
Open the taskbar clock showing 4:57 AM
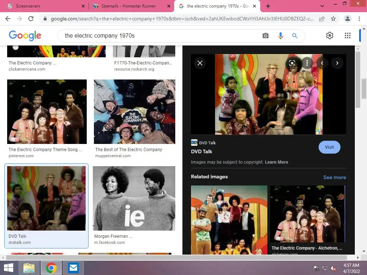pyautogui.click(x=351, y=268)
